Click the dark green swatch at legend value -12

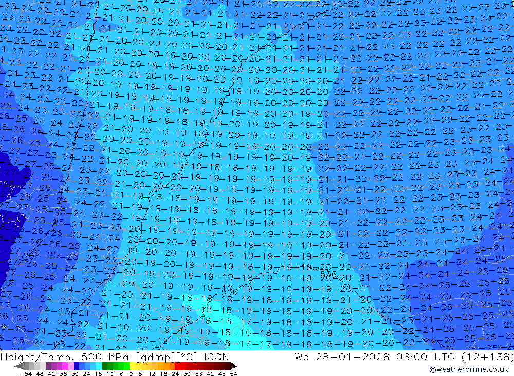pyautogui.click(x=104, y=366)
